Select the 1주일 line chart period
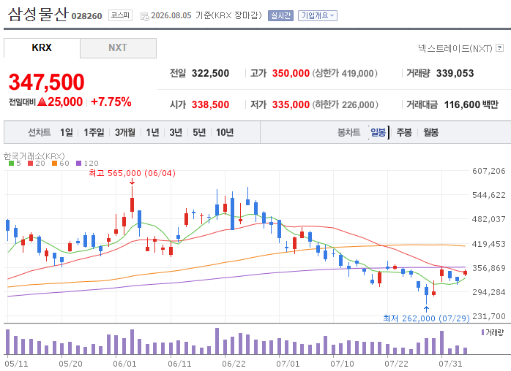 (x=94, y=132)
